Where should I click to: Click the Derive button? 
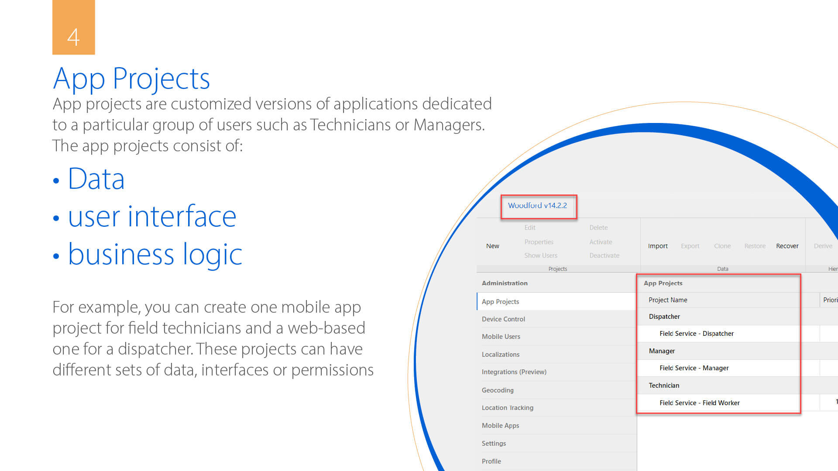[823, 246]
